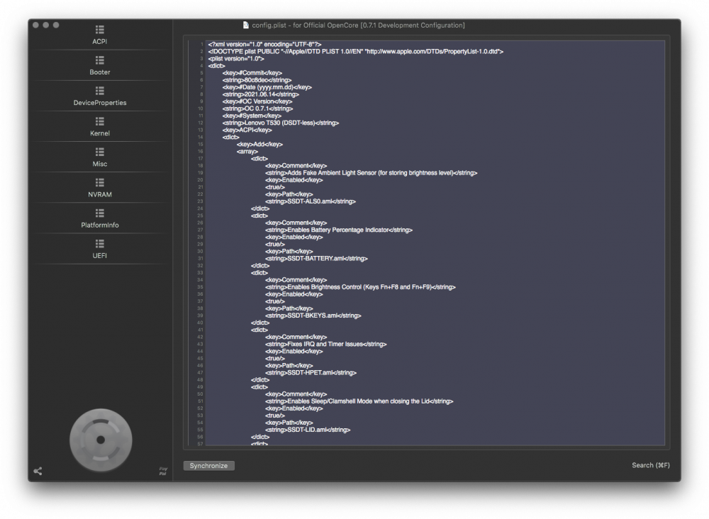The height and width of the screenshot is (519, 709).
Task: Click the Synchronize button
Action: pyautogui.click(x=209, y=466)
